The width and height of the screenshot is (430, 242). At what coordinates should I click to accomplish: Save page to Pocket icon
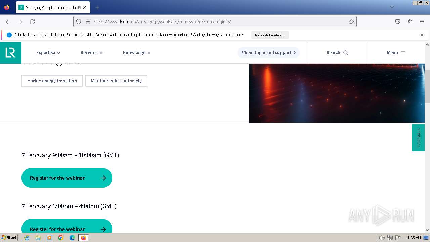point(398,22)
